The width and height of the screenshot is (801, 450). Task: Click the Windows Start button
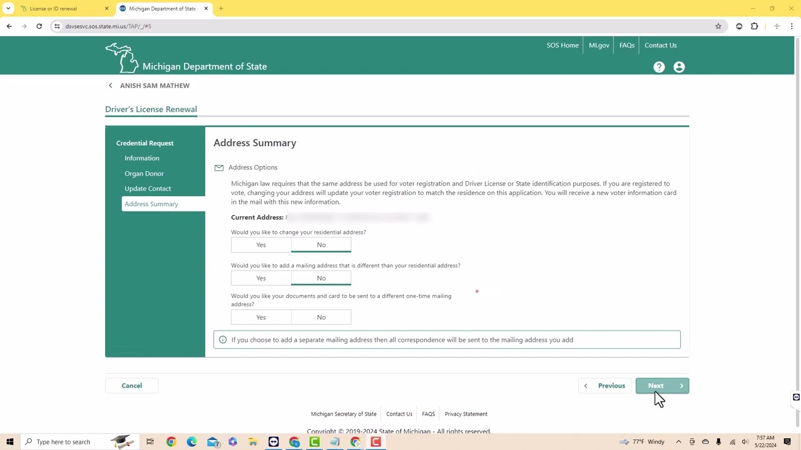click(x=10, y=442)
